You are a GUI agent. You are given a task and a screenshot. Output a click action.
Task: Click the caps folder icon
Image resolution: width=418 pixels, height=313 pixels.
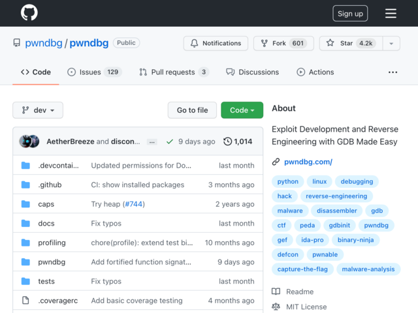click(25, 204)
